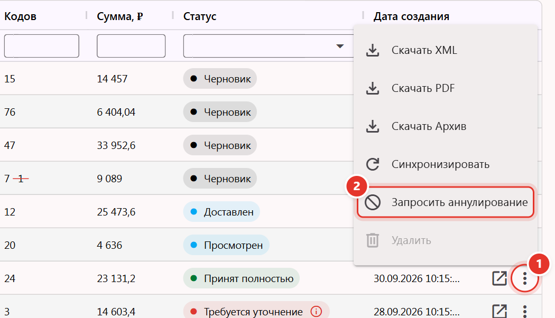Click Черновик status badge in row 33 952,6
Image resolution: width=555 pixels, height=318 pixels.
[220, 145]
